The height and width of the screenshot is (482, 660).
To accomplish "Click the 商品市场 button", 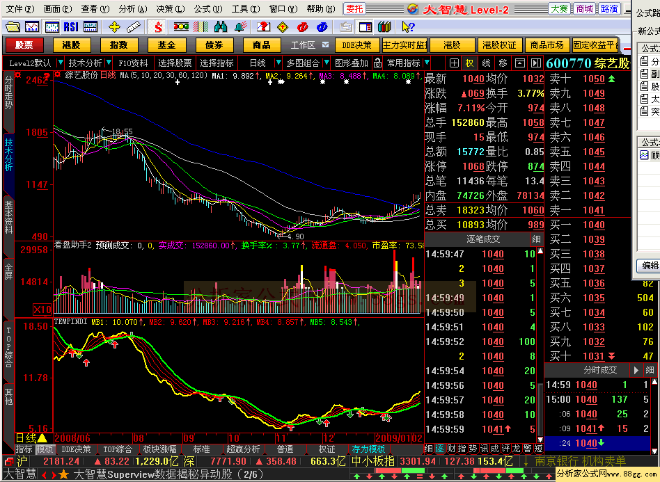I will tap(547, 45).
